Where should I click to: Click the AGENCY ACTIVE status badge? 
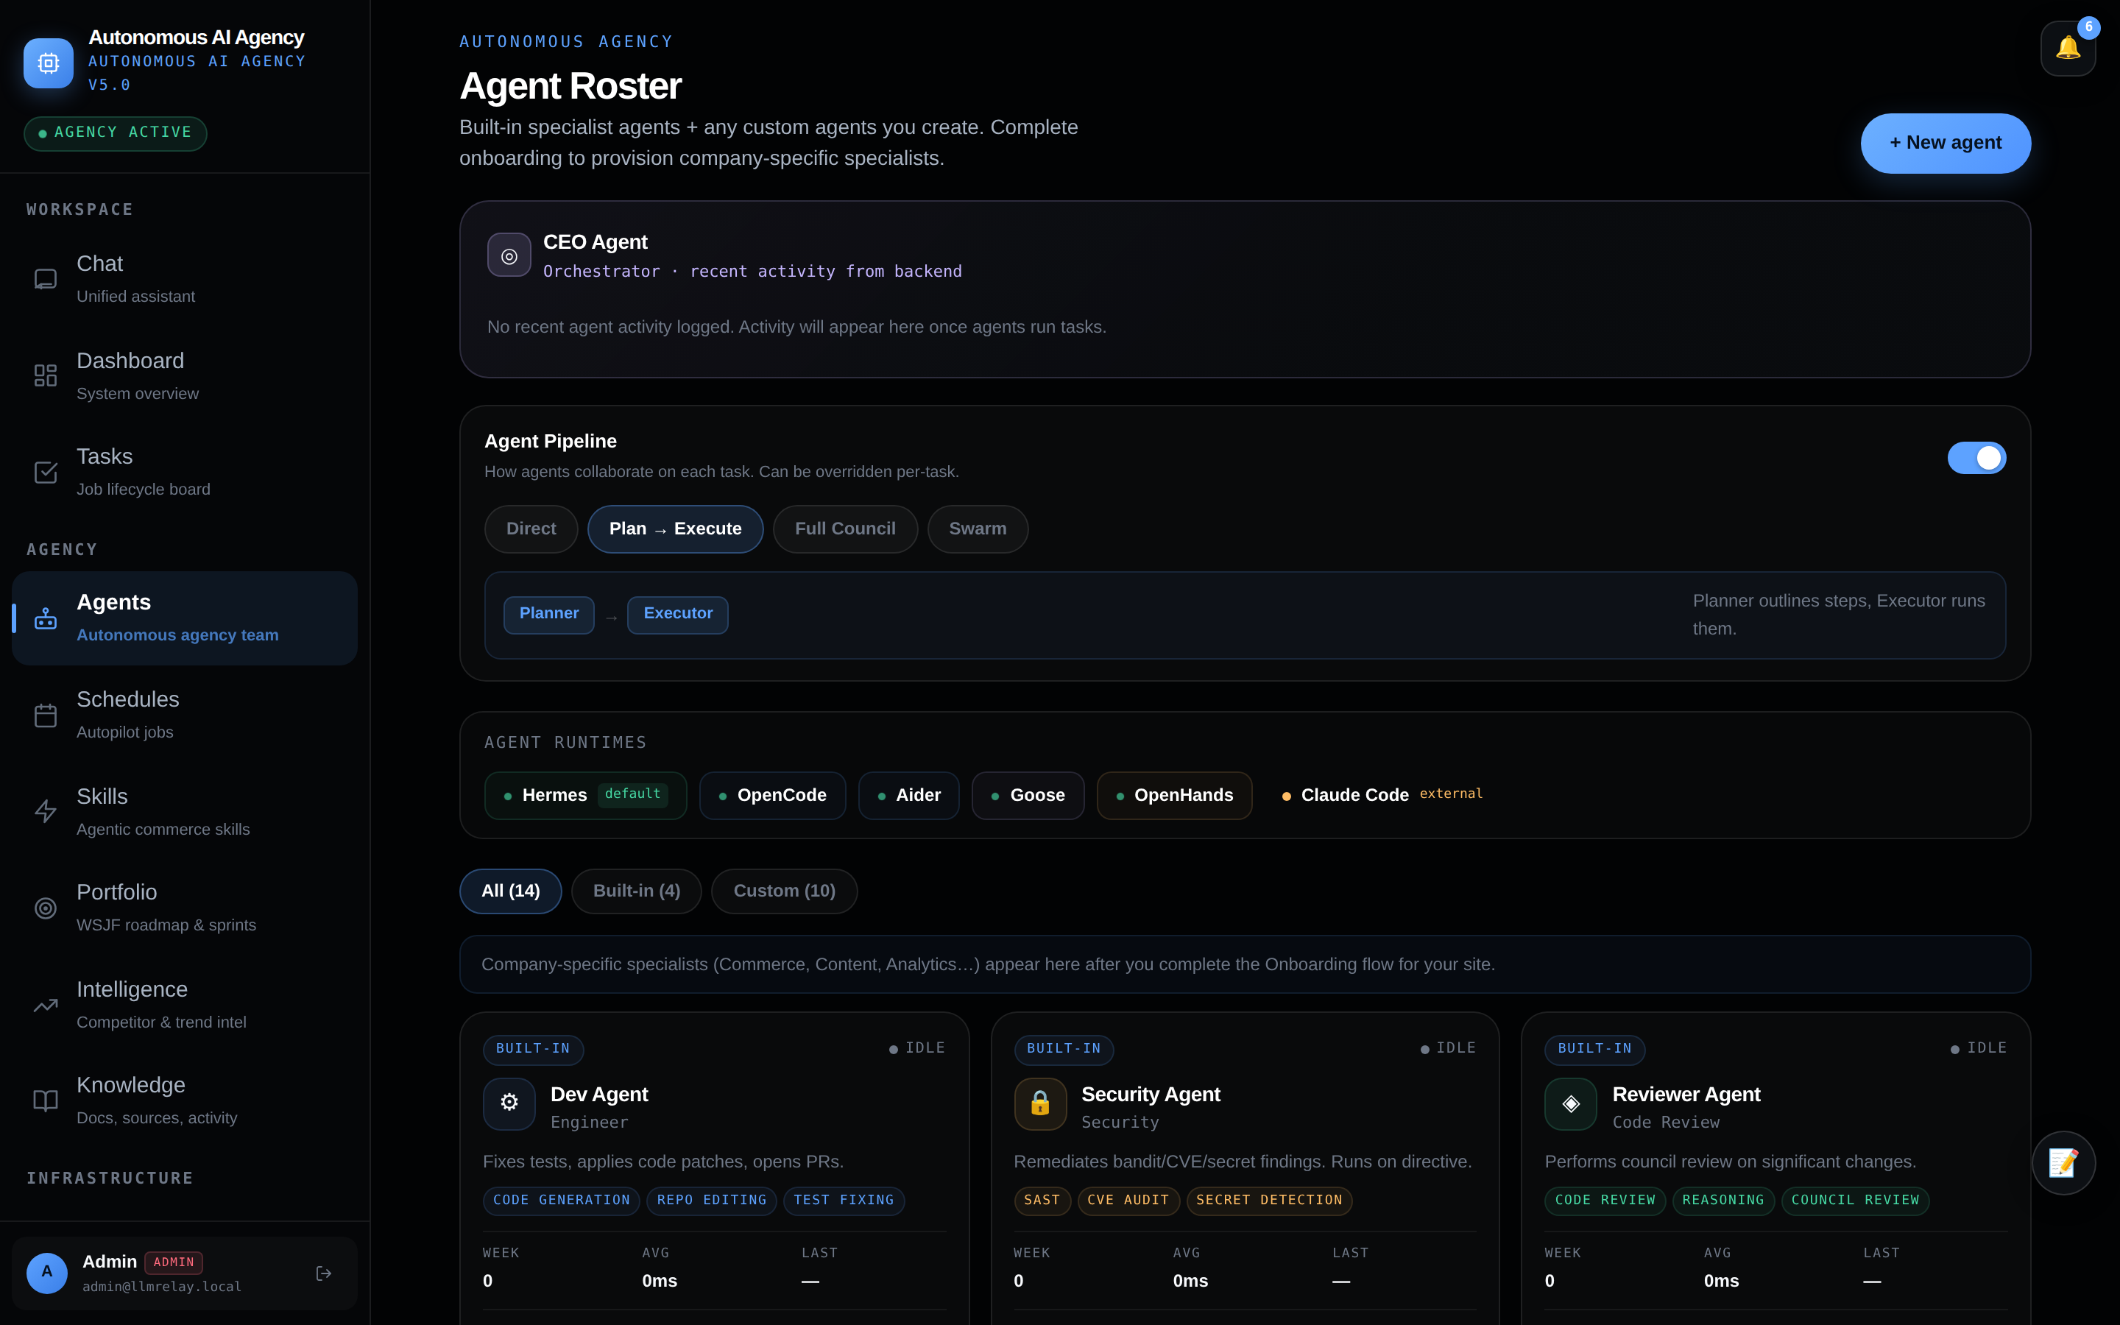point(116,133)
